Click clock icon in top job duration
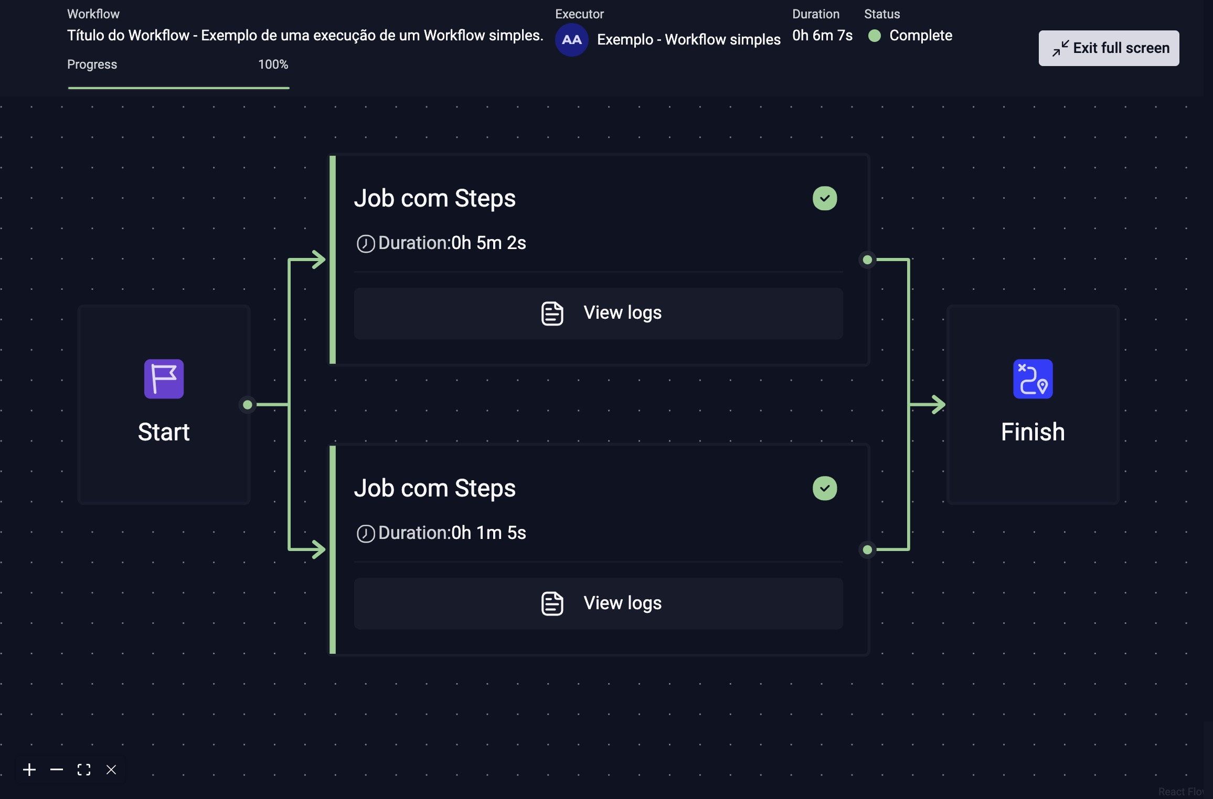1213x799 pixels. (366, 244)
